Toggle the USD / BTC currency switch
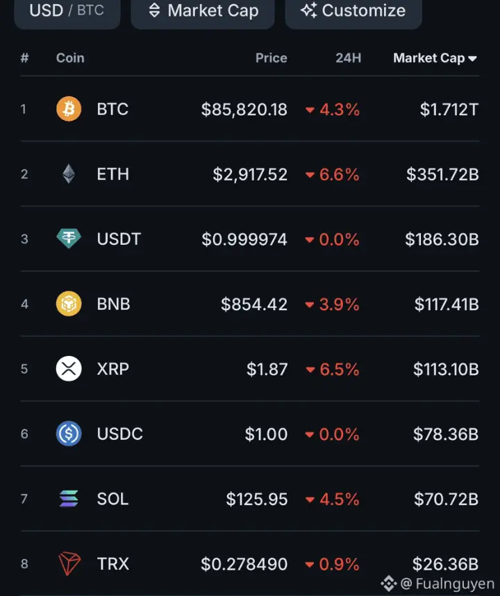Image resolution: width=500 pixels, height=596 pixels. (67, 11)
